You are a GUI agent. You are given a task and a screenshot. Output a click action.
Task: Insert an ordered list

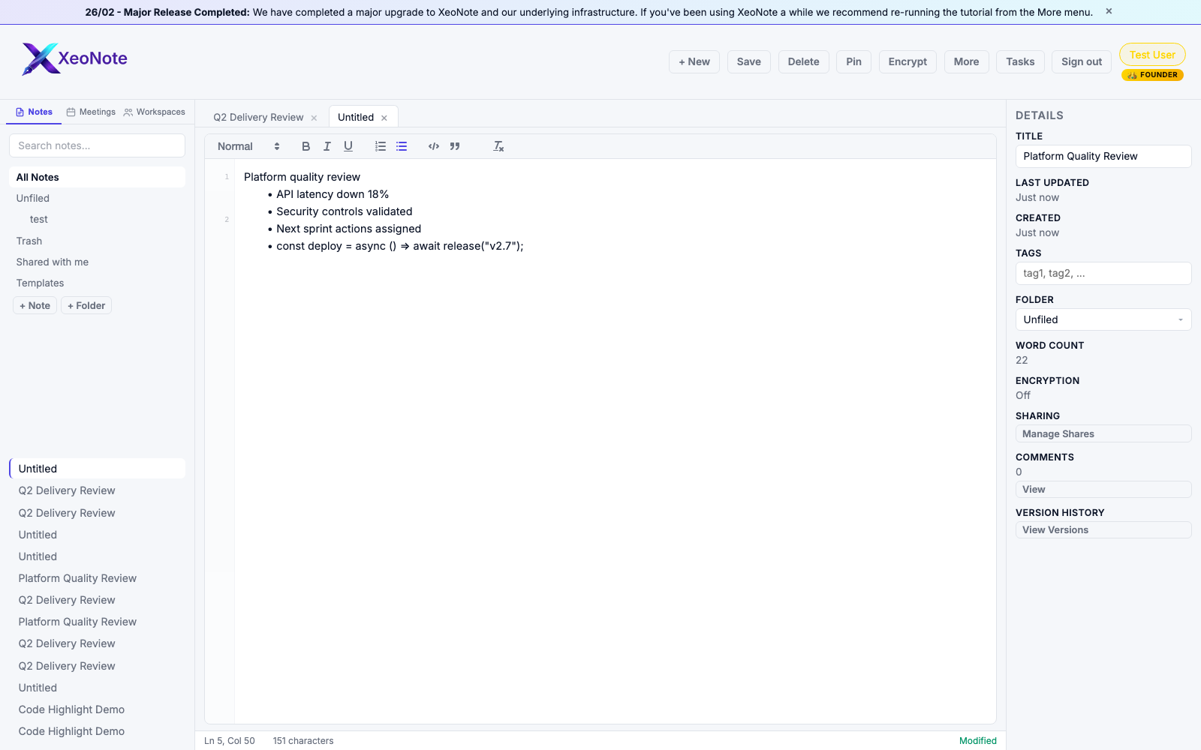coord(381,146)
